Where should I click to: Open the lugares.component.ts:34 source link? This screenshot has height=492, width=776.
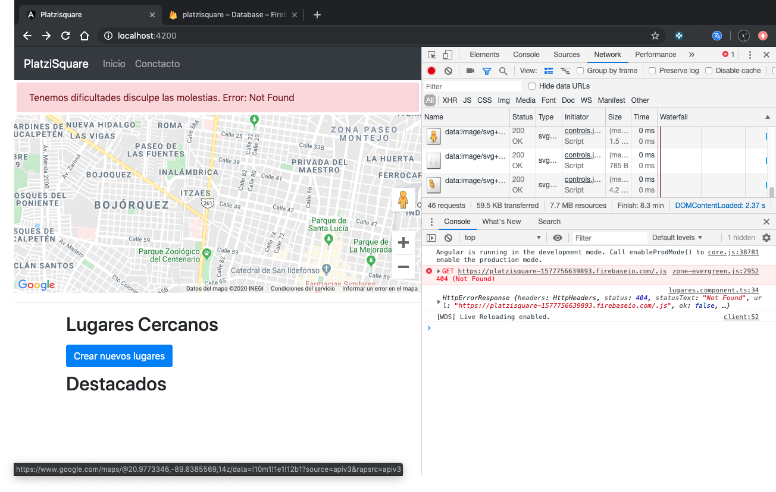pyautogui.click(x=714, y=290)
